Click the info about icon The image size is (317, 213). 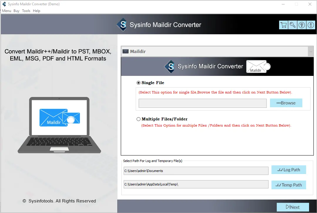pyautogui.click(x=311, y=25)
